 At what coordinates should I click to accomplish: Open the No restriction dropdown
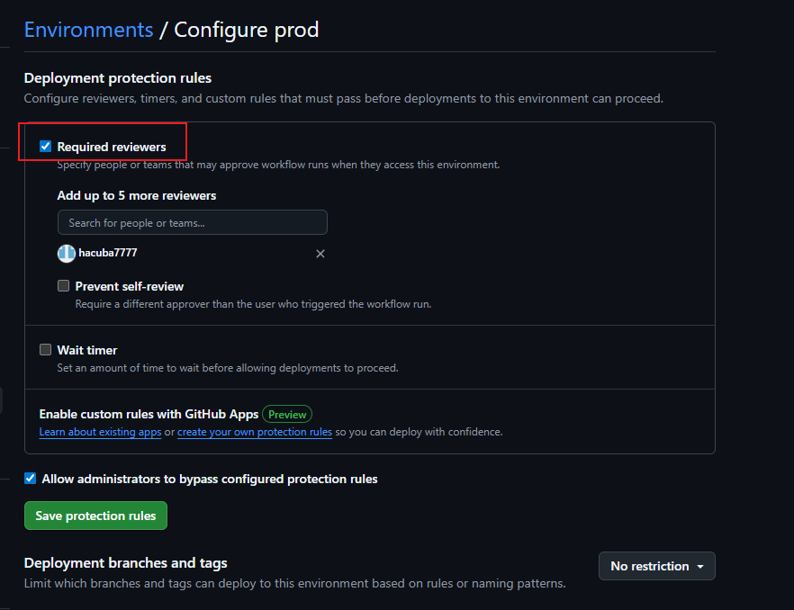[657, 566]
